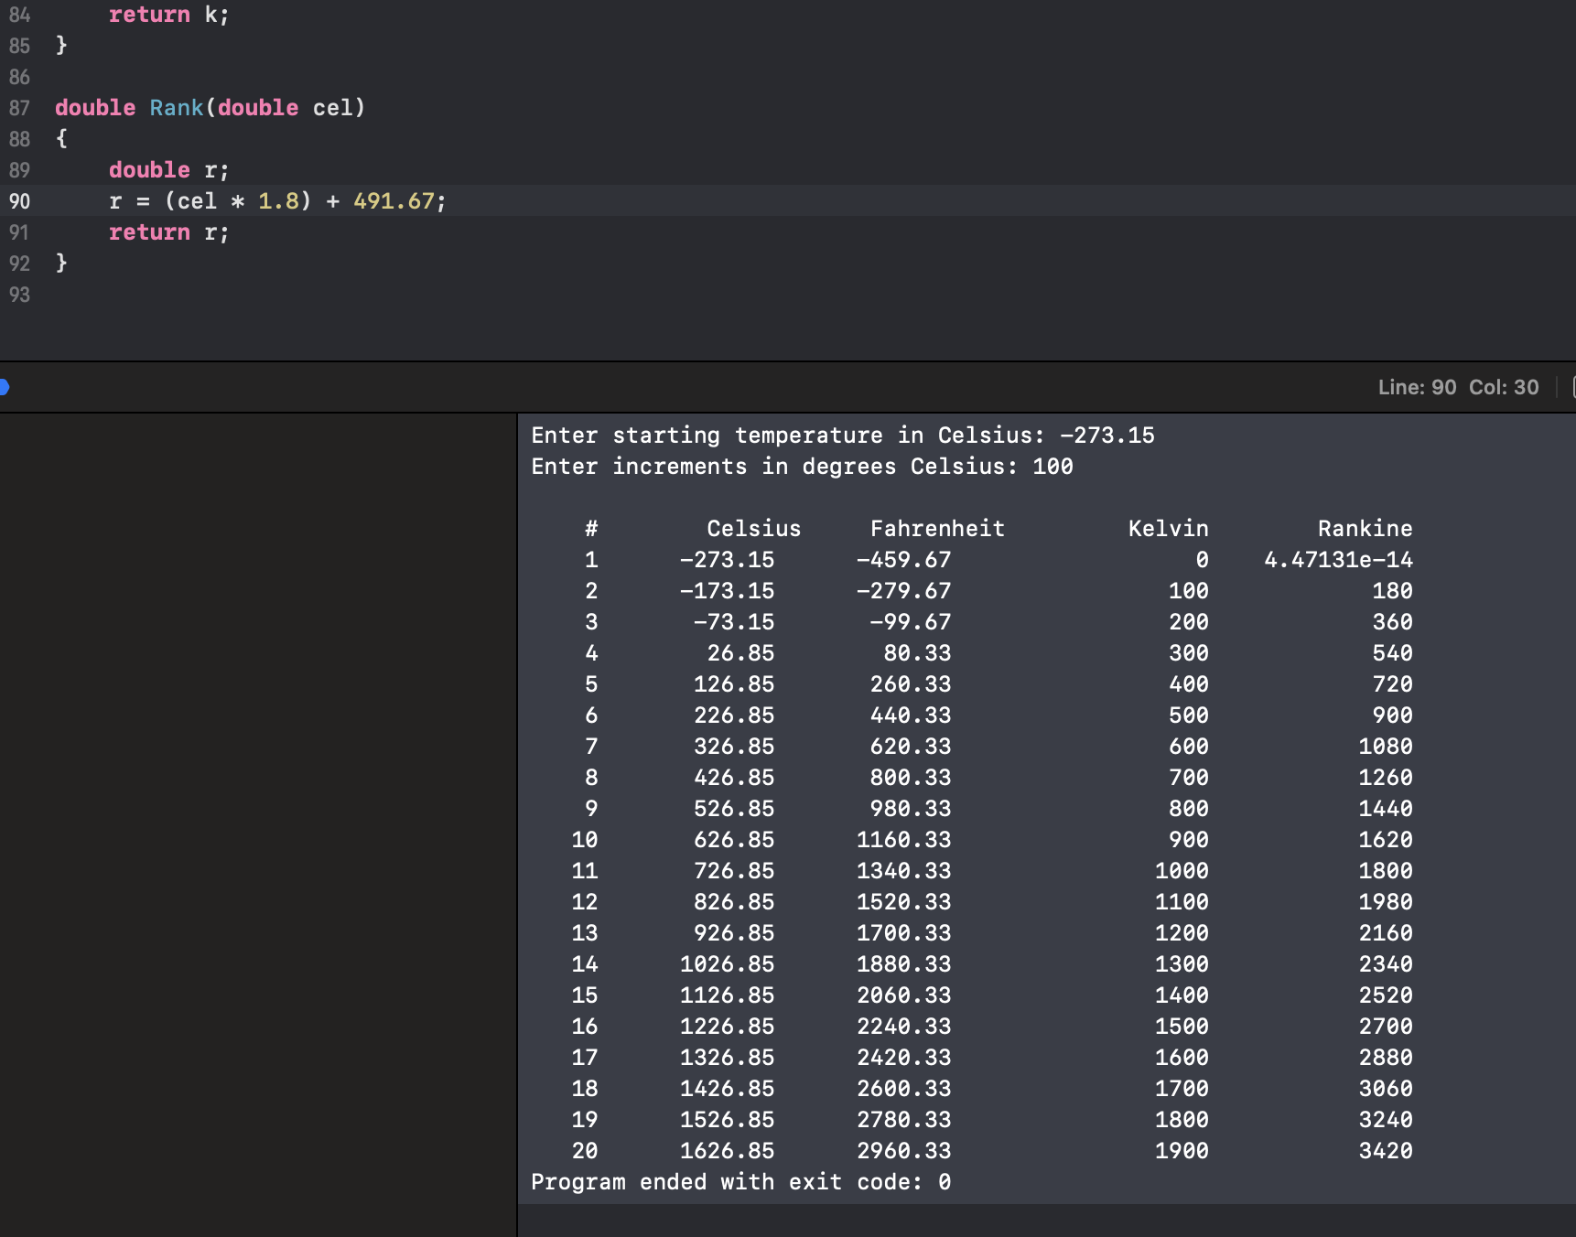This screenshot has width=1576, height=1237.
Task: Click the 1300 Kelvin value
Action: point(1182,964)
